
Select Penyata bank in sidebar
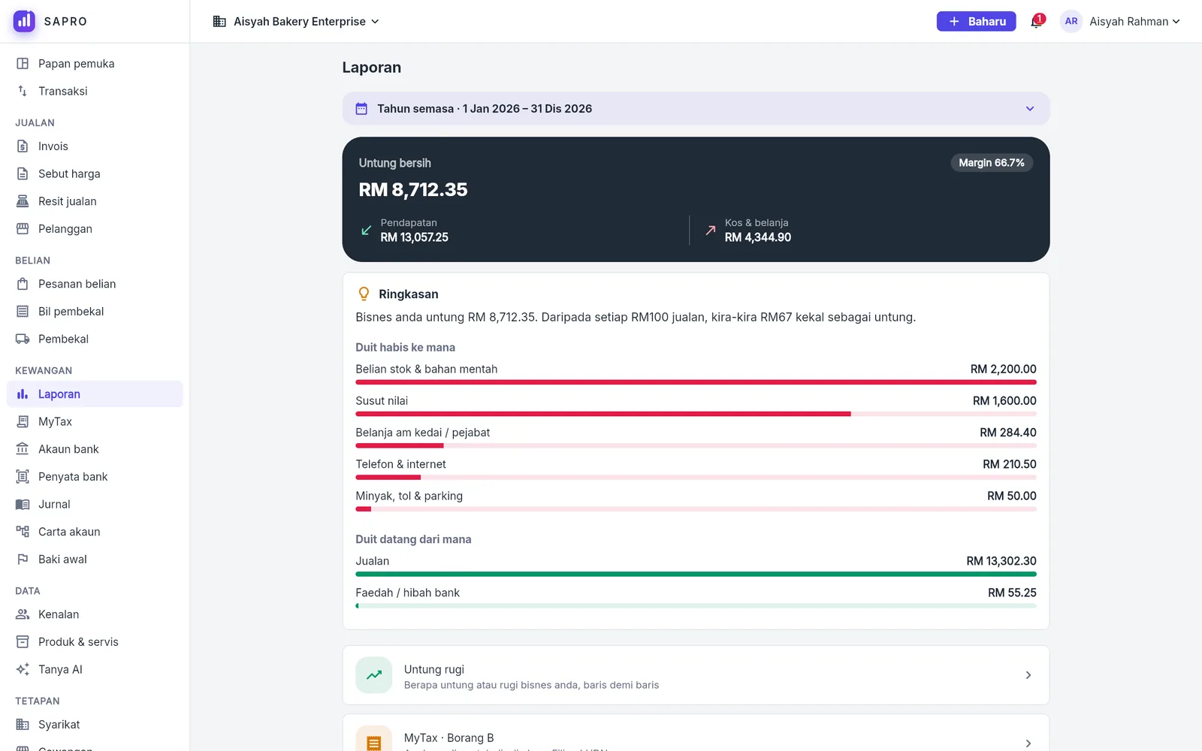click(x=95, y=477)
